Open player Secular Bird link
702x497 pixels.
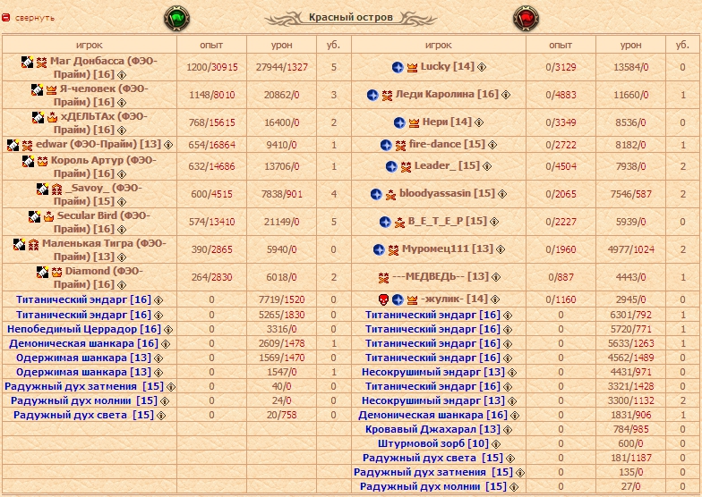coord(104,222)
